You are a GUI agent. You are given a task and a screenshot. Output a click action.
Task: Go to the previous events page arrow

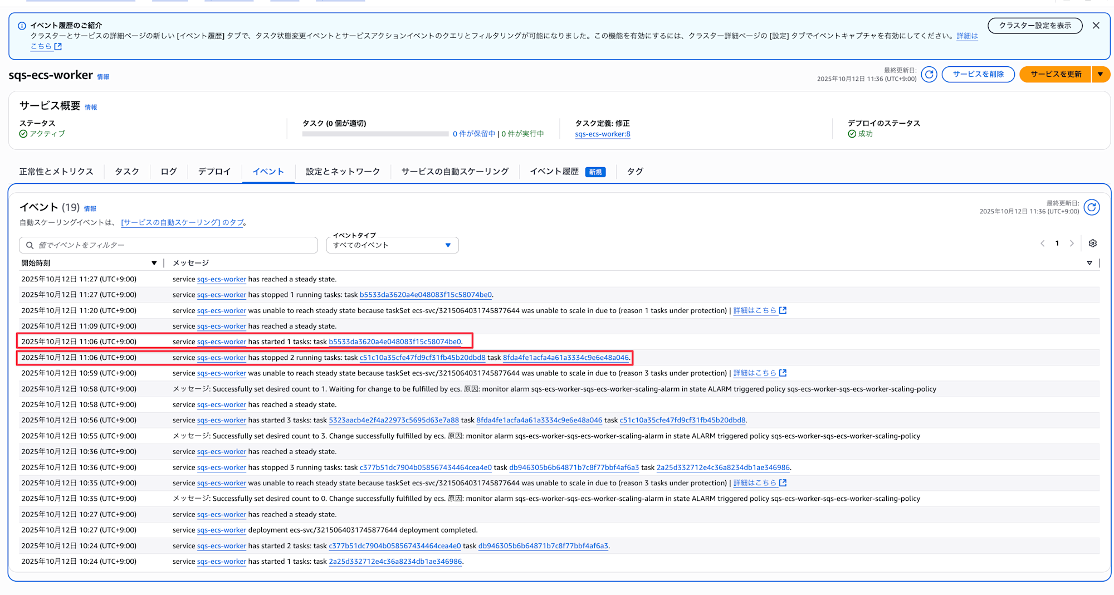[x=1042, y=243]
